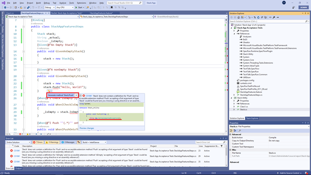Open the File menu
The height and width of the screenshot is (175, 311).
pyautogui.click(x=8, y=3)
